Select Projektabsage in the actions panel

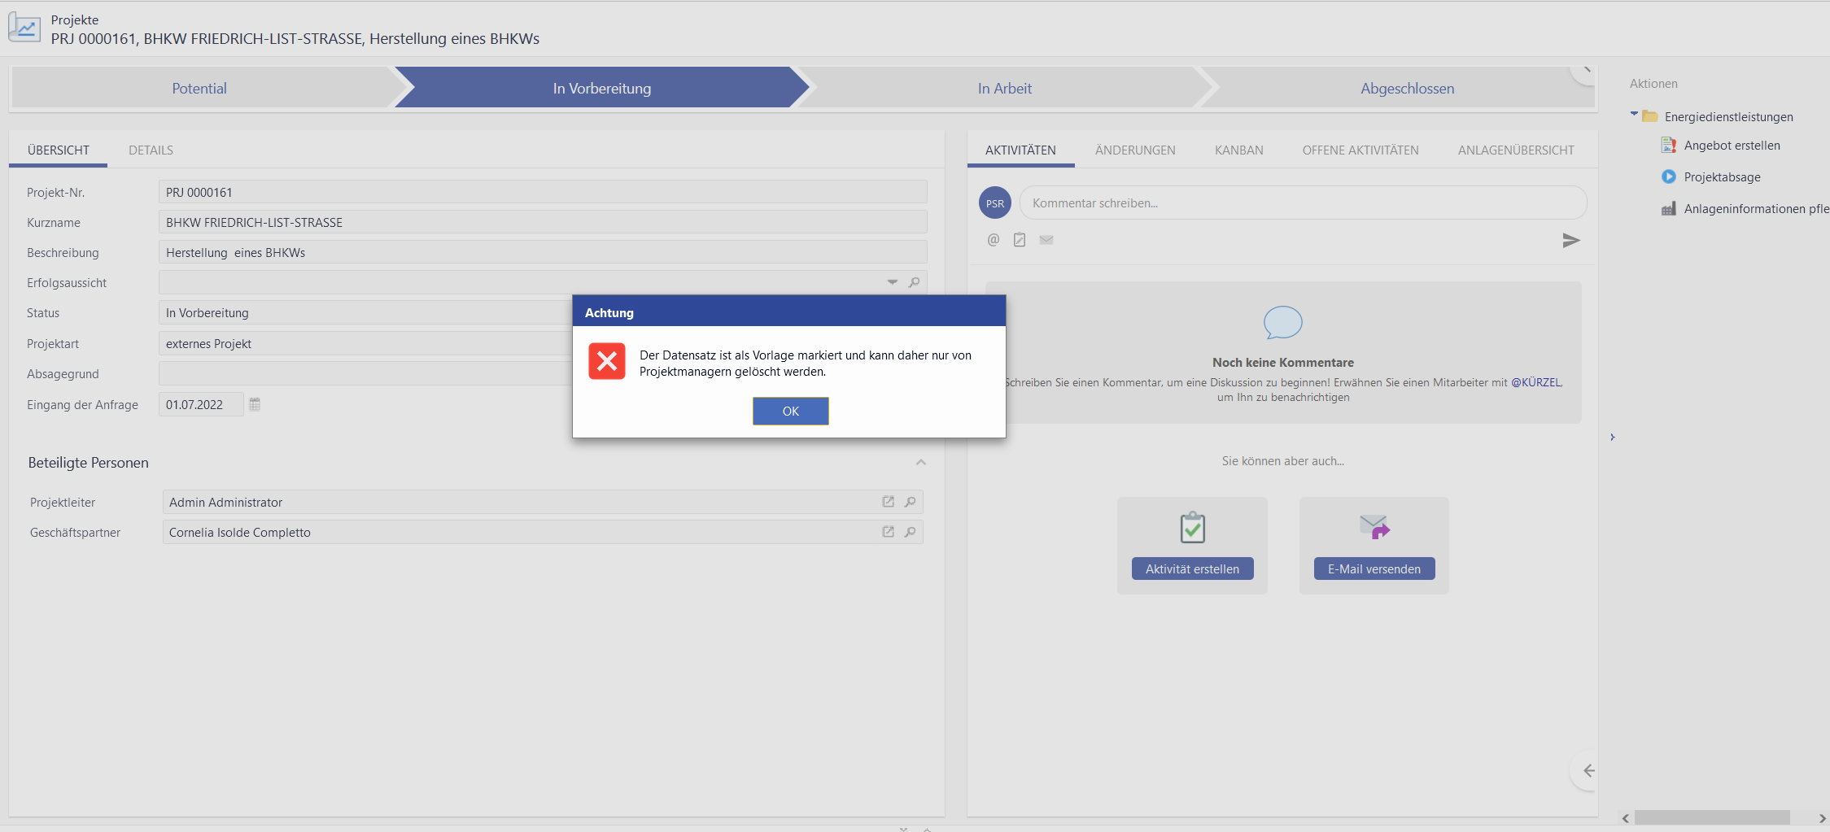pyautogui.click(x=1722, y=177)
